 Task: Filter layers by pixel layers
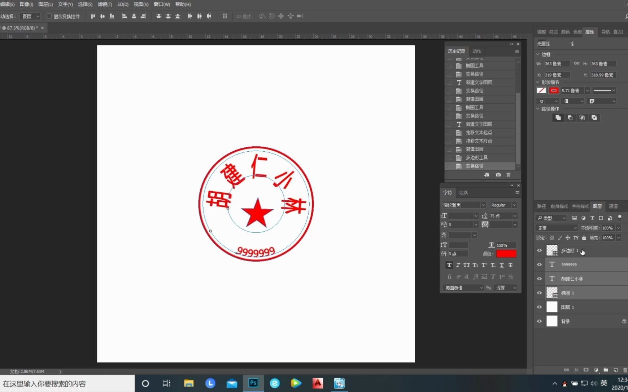[x=574, y=218]
